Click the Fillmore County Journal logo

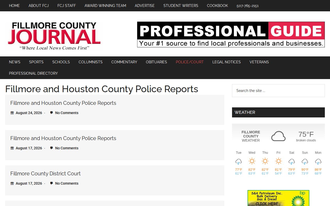tap(54, 36)
